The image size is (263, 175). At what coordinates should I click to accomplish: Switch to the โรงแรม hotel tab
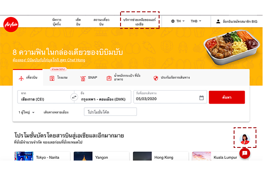click(58, 78)
